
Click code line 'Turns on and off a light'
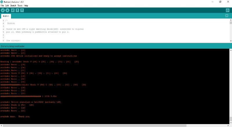tap(45, 29)
